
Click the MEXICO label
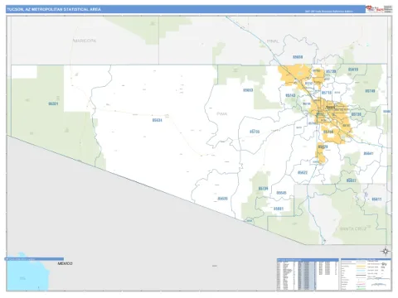(x=65, y=263)
